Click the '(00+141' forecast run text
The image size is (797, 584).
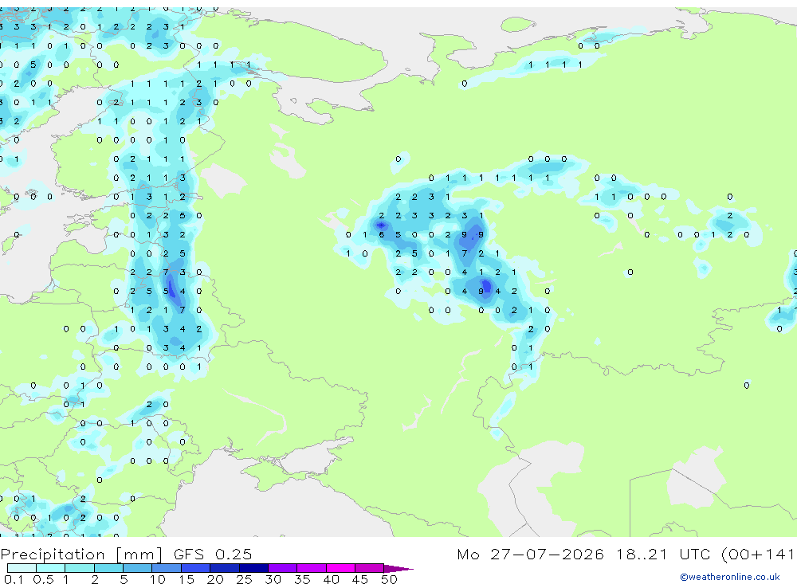758,554
